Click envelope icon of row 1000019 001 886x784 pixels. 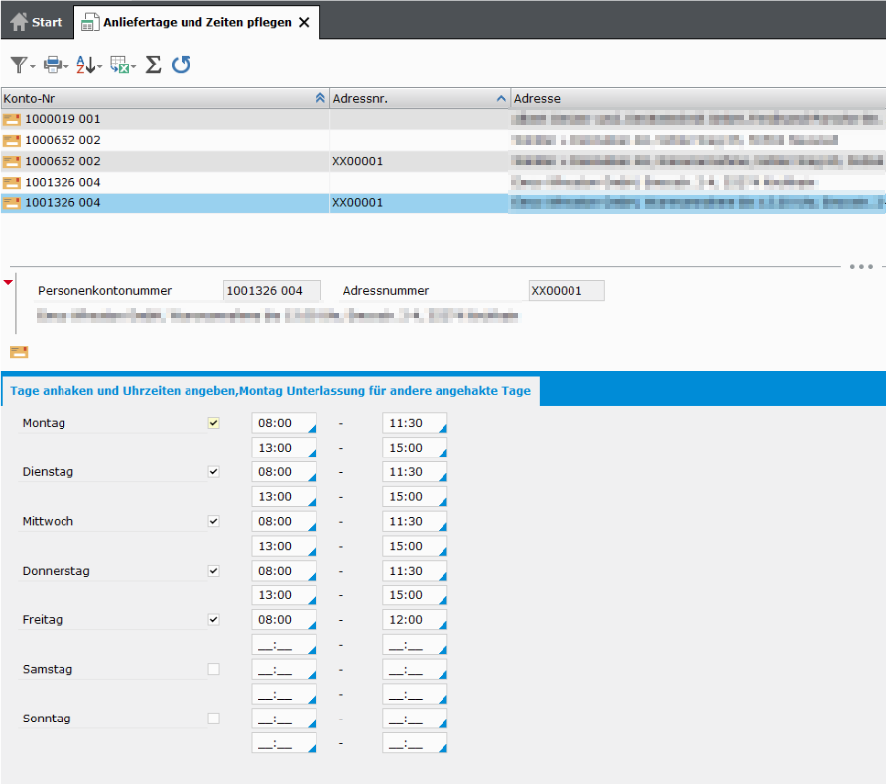(12, 119)
